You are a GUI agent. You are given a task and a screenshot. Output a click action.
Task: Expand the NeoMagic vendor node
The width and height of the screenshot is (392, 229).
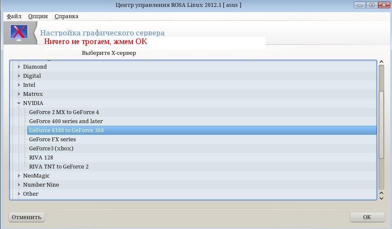[x=19, y=175]
